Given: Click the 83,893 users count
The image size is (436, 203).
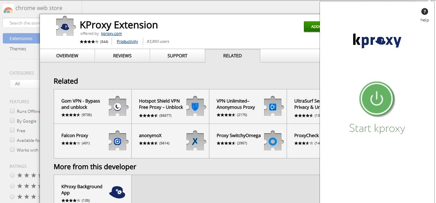Looking at the screenshot, I should tap(158, 41).
